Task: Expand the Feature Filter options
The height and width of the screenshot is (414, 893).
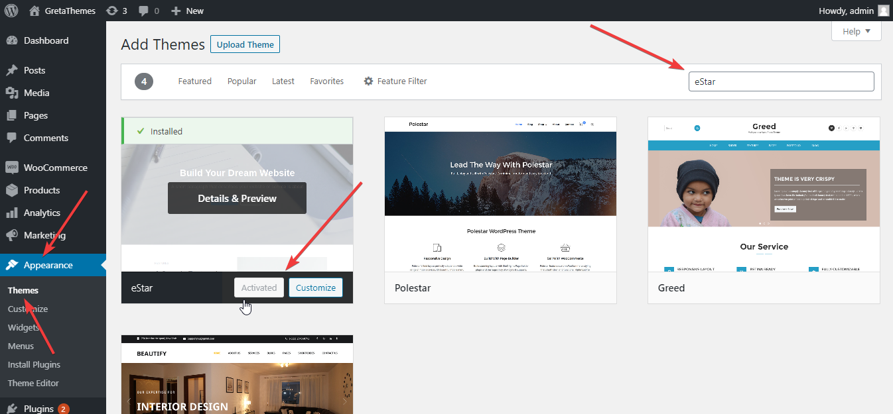Action: [x=395, y=81]
